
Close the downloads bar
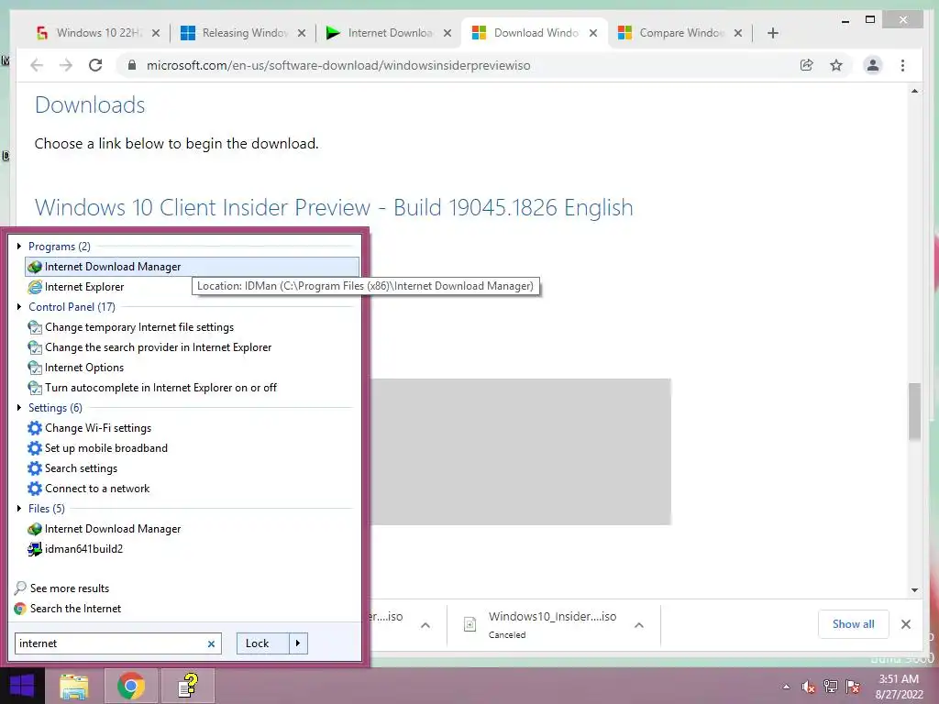pos(905,624)
